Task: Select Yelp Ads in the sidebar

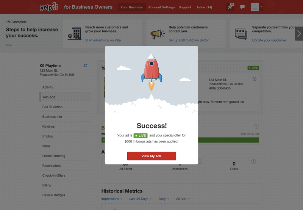Action: 65,97
